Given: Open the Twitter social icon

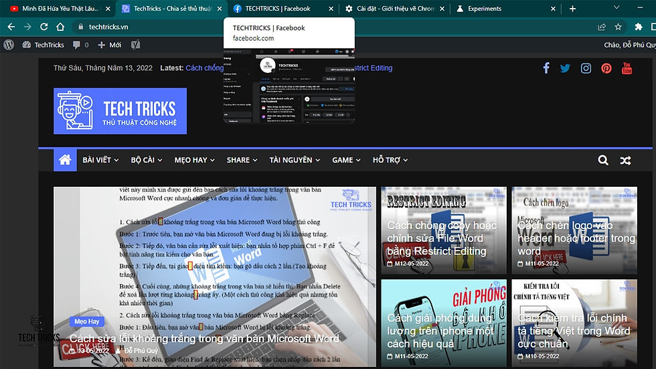Looking at the screenshot, I should 565,68.
